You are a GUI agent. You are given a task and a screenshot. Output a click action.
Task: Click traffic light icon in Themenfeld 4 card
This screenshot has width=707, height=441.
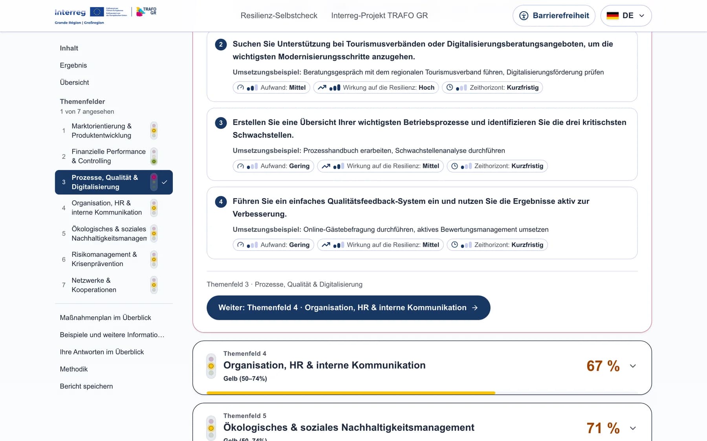coord(211,366)
